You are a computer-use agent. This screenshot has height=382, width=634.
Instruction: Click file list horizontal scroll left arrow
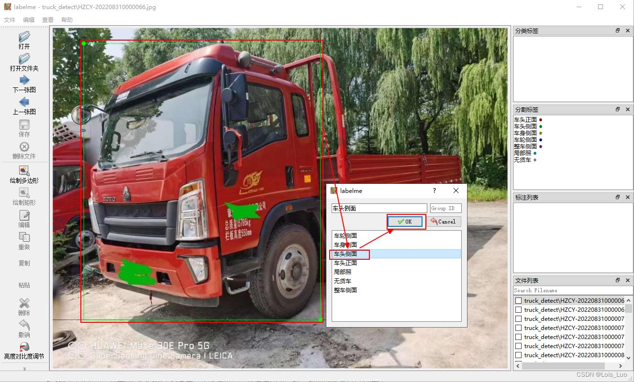pos(517,366)
